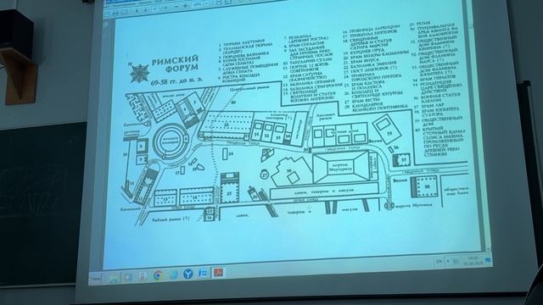Open the system tray clock
This screenshot has height=305, width=543.
(473, 261)
